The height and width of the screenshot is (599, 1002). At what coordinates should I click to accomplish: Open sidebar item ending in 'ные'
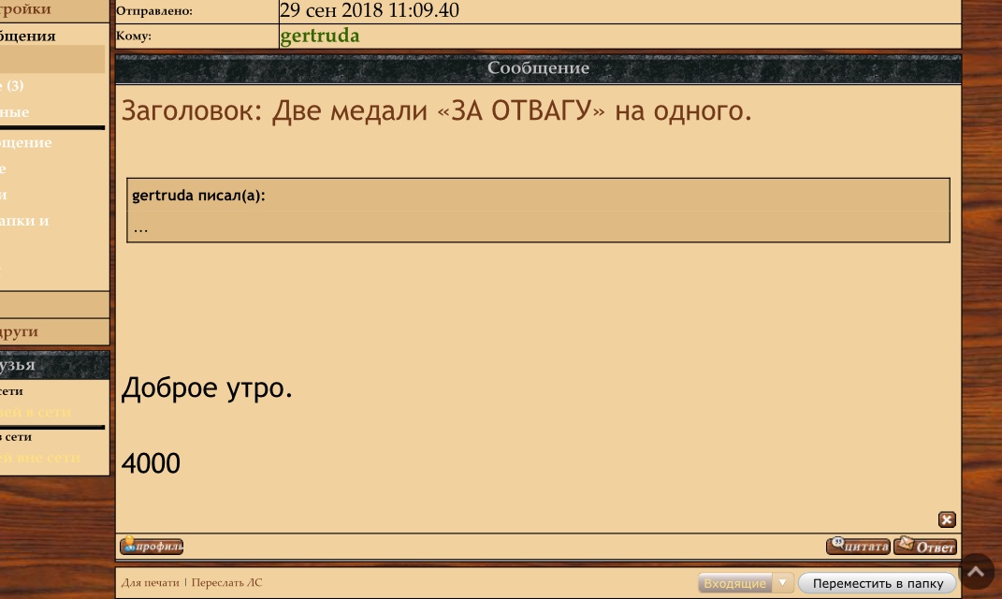pos(15,112)
